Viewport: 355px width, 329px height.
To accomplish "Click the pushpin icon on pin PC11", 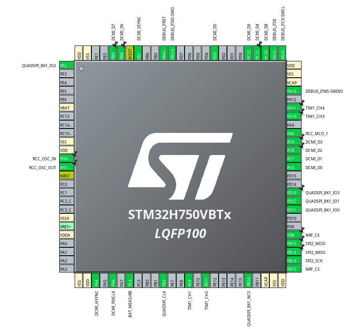I will tap(260, 43).
